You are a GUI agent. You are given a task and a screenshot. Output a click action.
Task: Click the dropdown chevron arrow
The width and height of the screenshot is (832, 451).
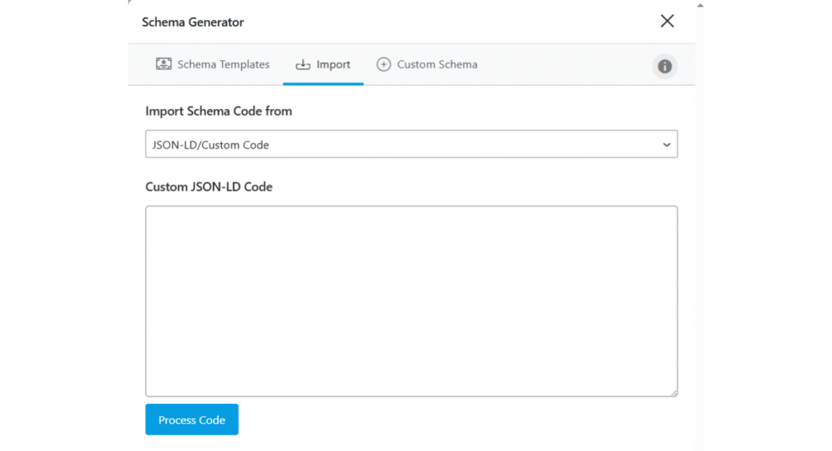[666, 145]
